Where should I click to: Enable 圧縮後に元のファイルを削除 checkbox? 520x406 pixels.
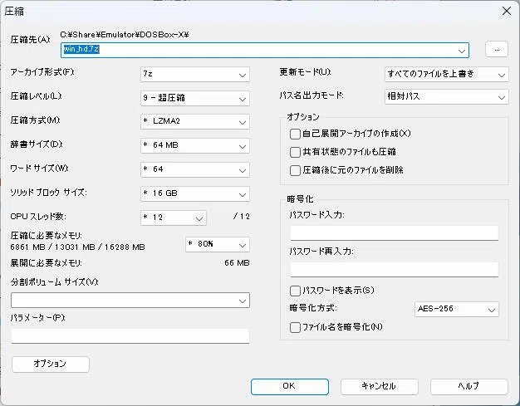click(x=295, y=170)
